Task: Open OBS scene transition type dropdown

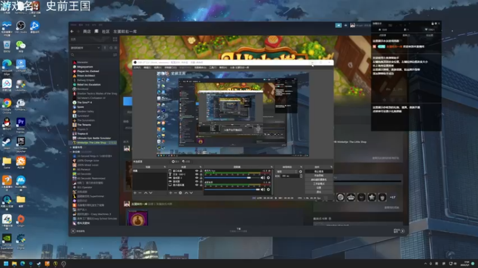Action: tap(287, 172)
